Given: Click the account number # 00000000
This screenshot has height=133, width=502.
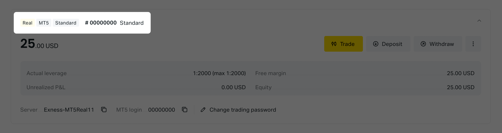Looking at the screenshot, I should (101, 23).
